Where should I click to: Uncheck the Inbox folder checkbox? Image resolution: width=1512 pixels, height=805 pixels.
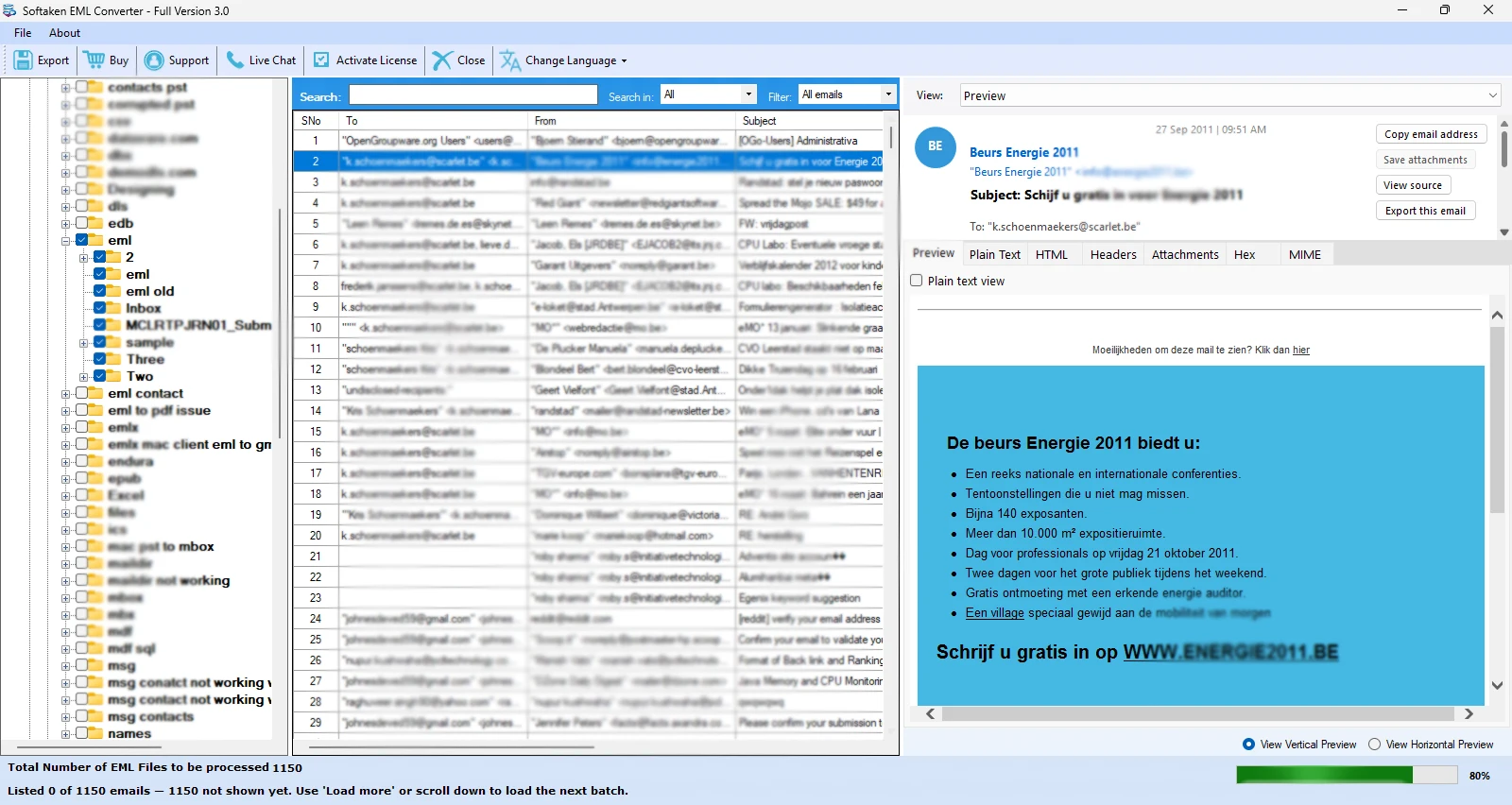(x=100, y=308)
